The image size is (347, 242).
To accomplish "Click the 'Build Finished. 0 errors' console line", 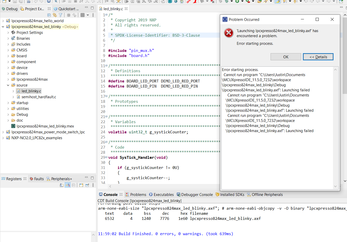I will coord(166,234).
